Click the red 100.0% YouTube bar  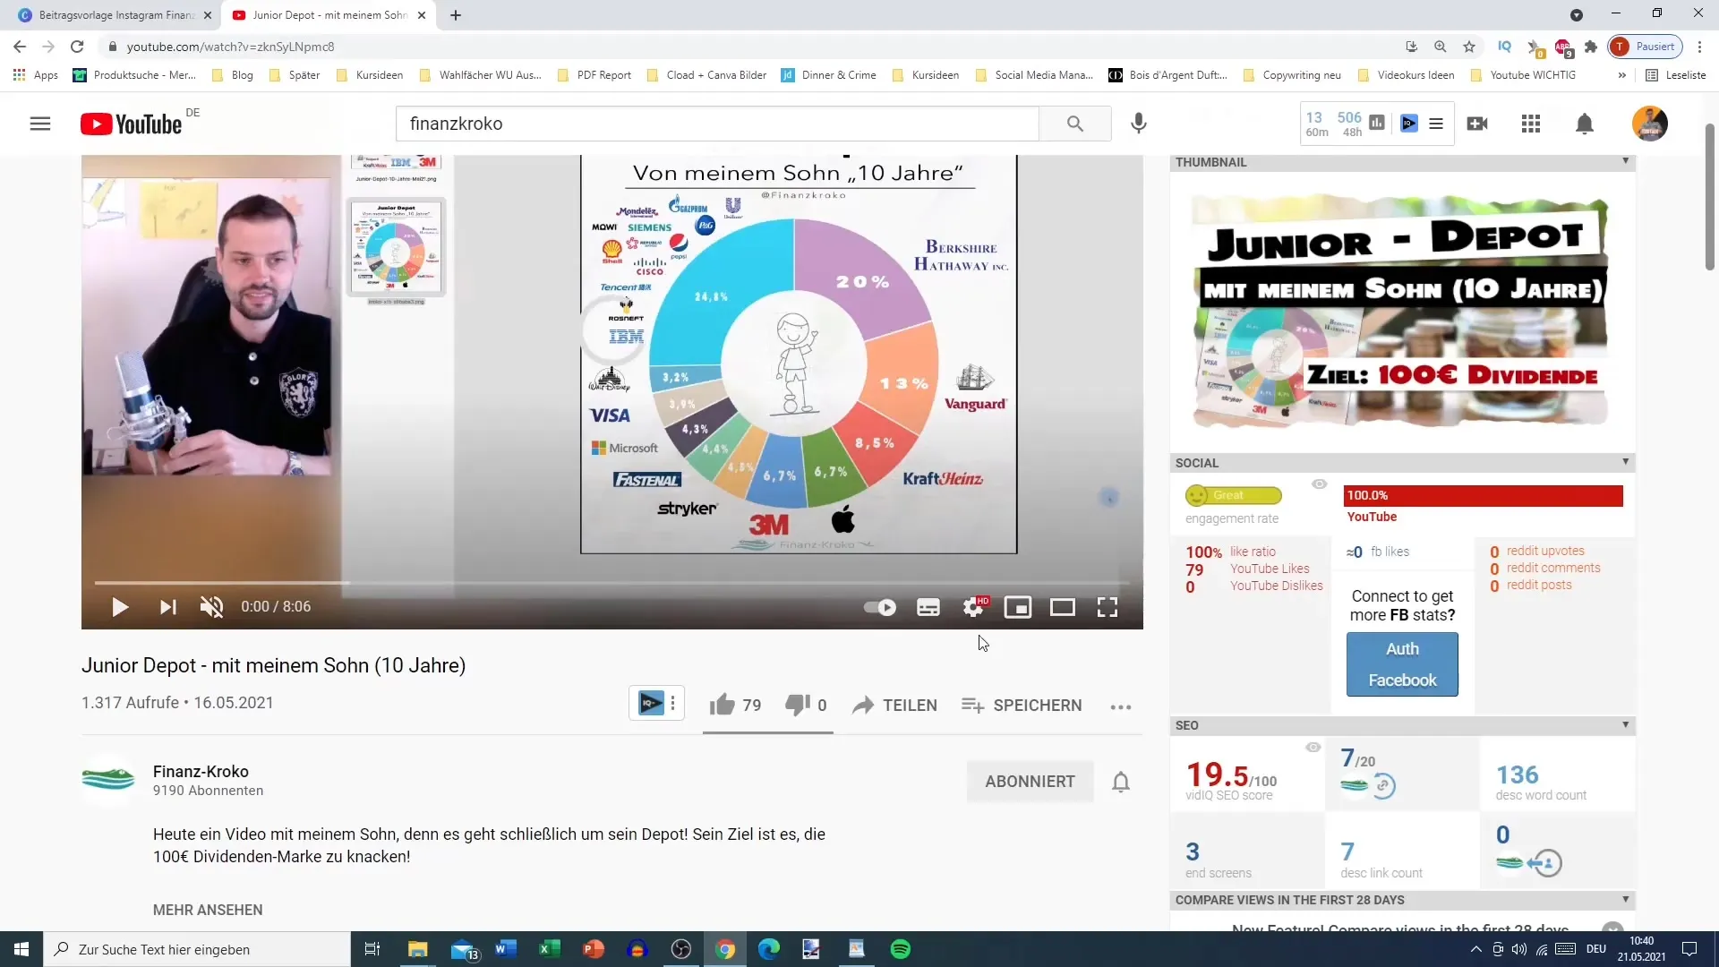1483,495
